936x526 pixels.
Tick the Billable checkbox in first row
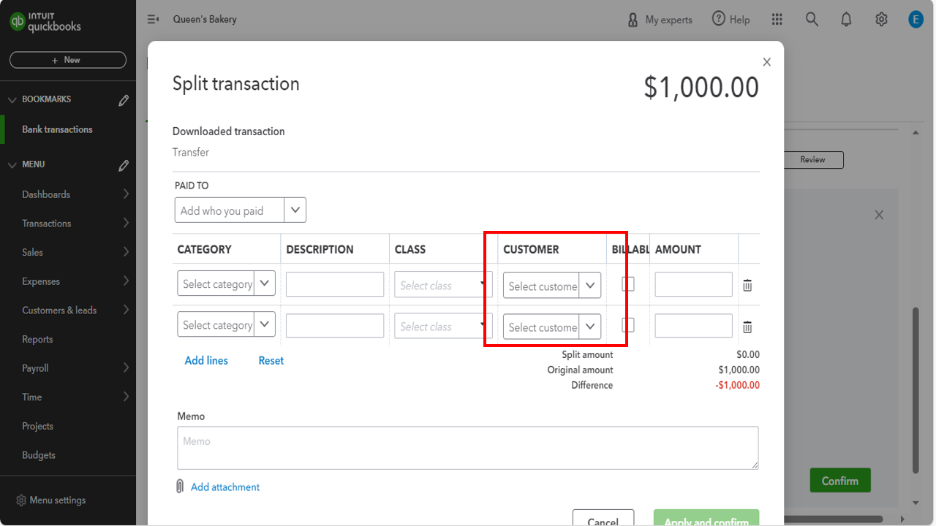[x=628, y=284]
